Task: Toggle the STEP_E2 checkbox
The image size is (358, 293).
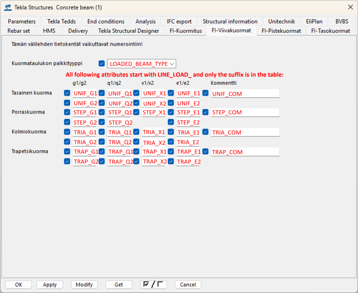Action: pyautogui.click(x=171, y=122)
